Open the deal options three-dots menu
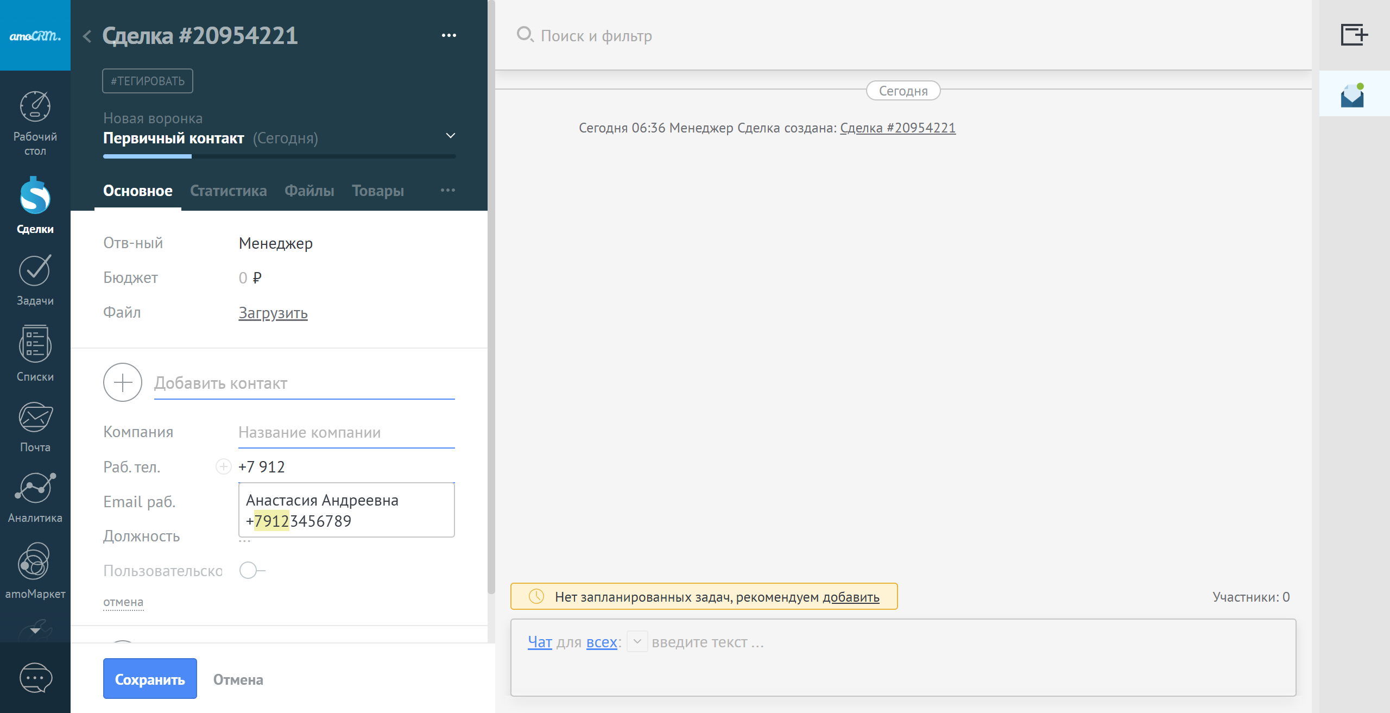 tap(448, 35)
